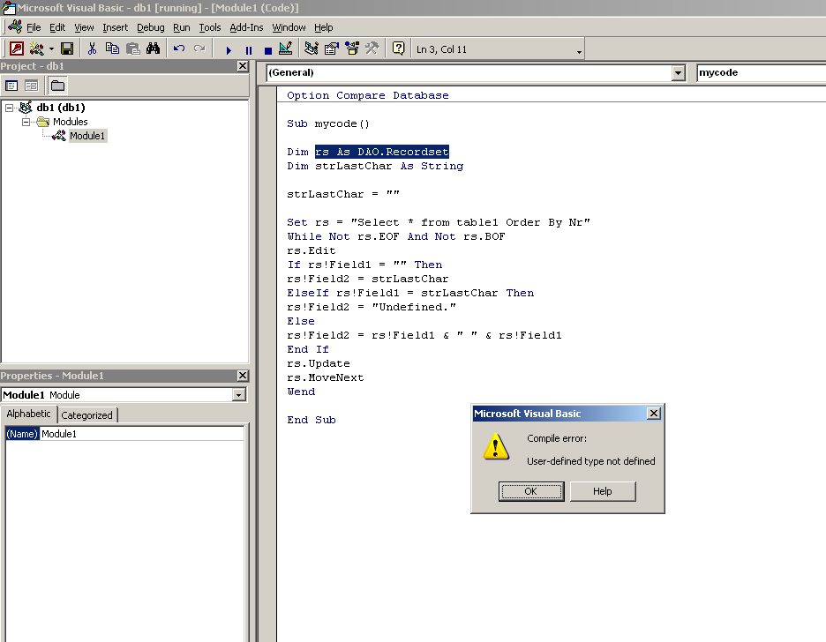Viewport: 826px width, 642px height.
Task: Click the Reset stop square icon
Action: (267, 50)
